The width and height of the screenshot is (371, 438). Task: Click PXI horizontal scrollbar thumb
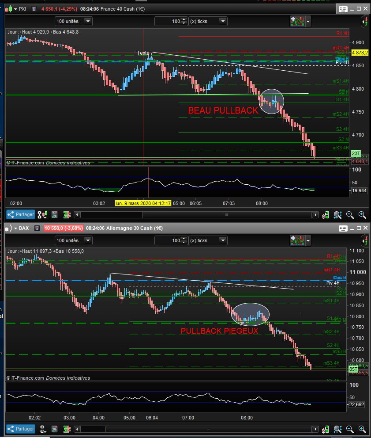pyautogui.click(x=227, y=214)
